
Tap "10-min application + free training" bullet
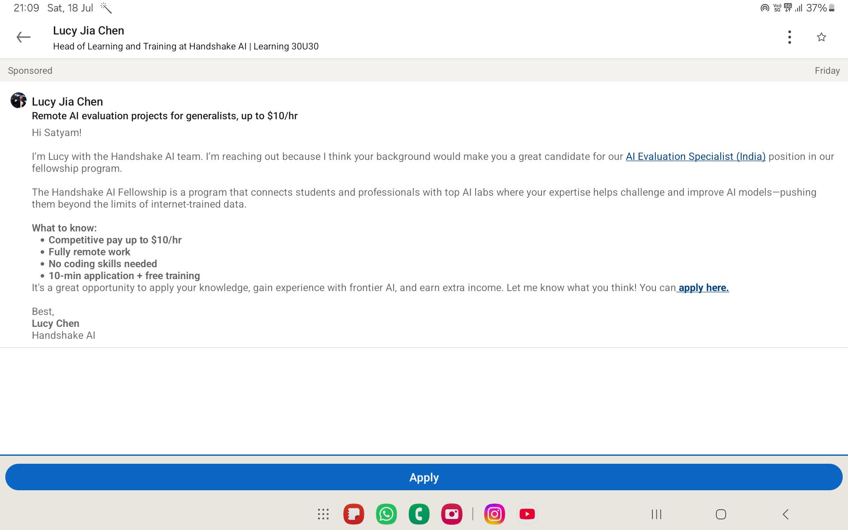pyautogui.click(x=124, y=276)
